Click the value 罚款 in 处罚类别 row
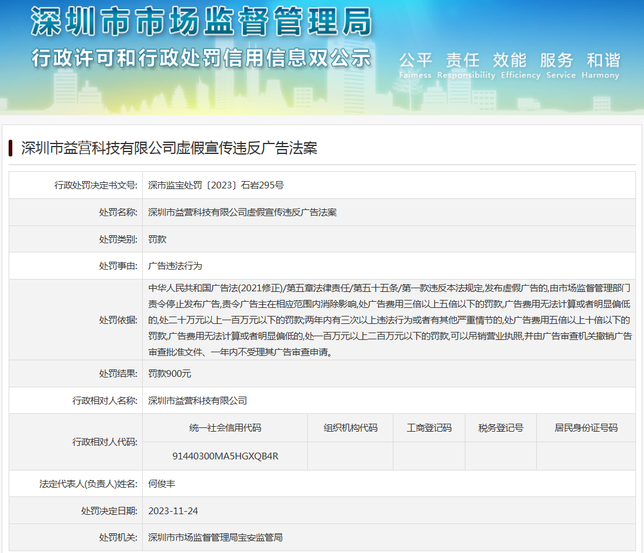The image size is (644, 553). click(157, 239)
